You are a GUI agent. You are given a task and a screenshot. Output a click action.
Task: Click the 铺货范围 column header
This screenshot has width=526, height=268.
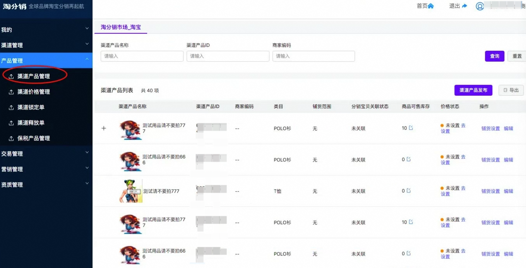[322, 107]
